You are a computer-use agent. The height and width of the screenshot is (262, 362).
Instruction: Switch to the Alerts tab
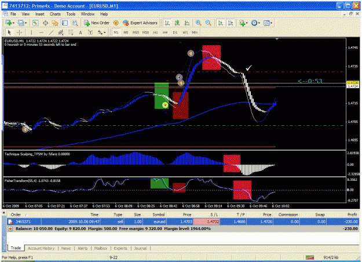tap(83, 248)
